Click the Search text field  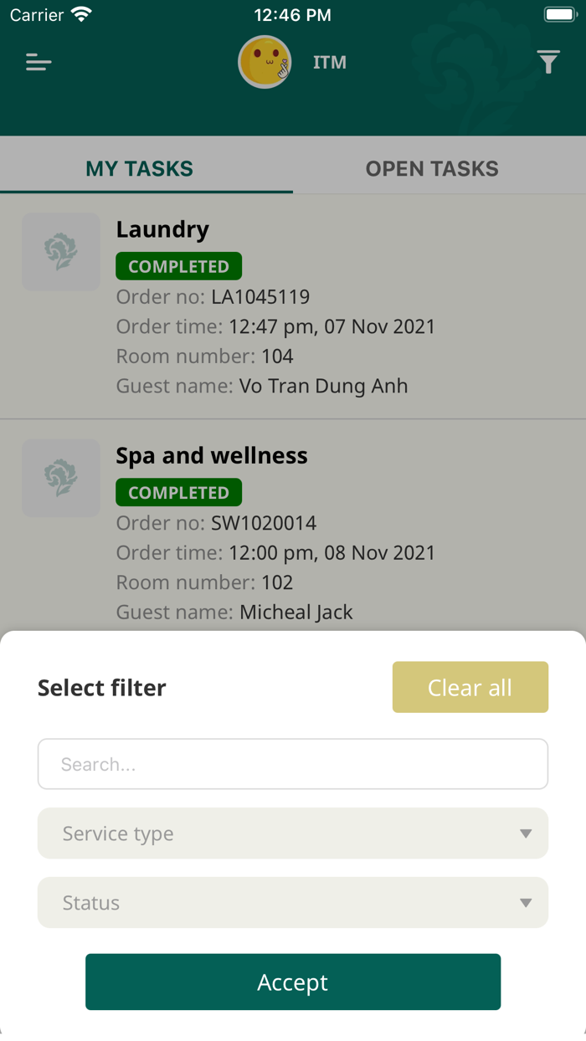292,763
